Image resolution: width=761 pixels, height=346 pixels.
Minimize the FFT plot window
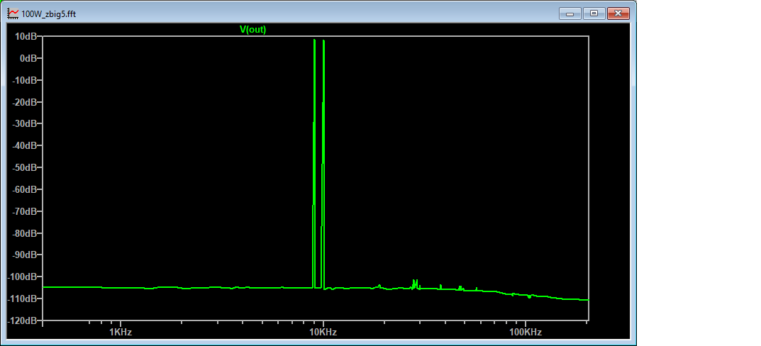coord(570,13)
